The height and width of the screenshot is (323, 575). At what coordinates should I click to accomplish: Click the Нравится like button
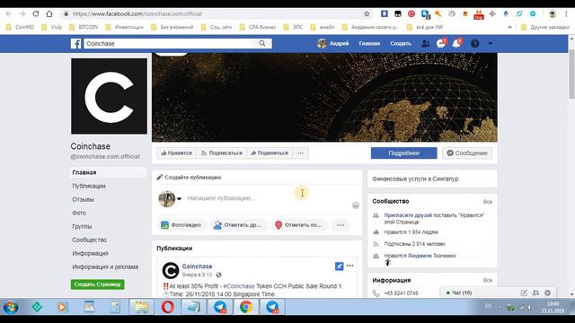click(176, 153)
